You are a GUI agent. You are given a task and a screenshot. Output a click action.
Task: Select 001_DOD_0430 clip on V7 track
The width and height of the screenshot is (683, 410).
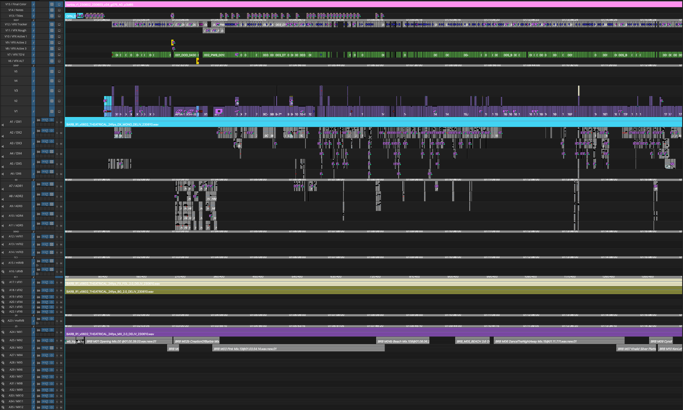coord(185,55)
